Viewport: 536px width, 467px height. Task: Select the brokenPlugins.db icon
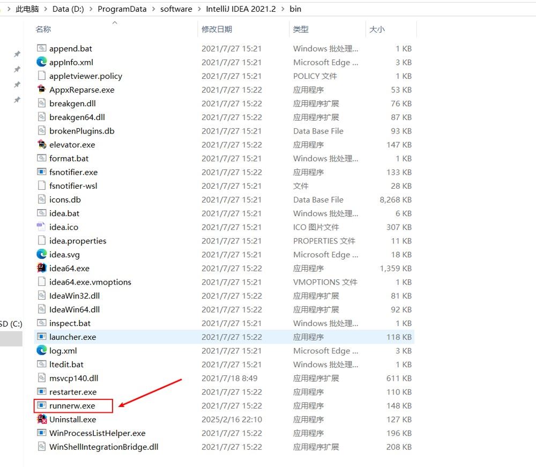pos(41,131)
